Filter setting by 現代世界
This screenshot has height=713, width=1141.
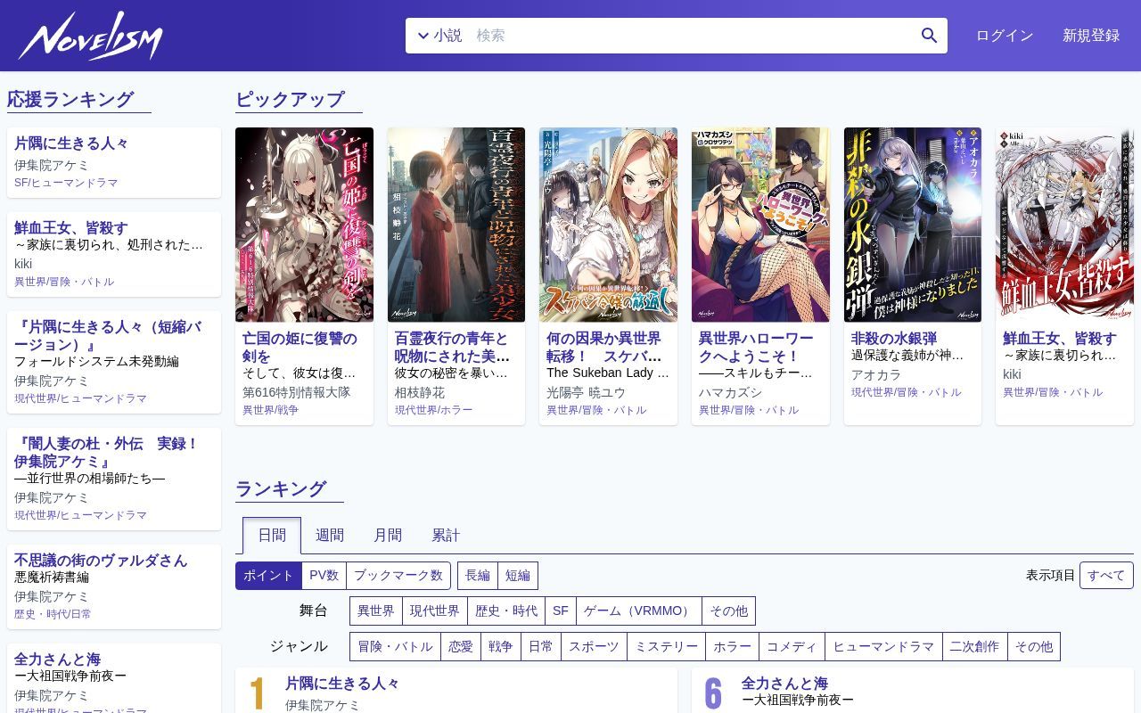[x=435, y=611]
